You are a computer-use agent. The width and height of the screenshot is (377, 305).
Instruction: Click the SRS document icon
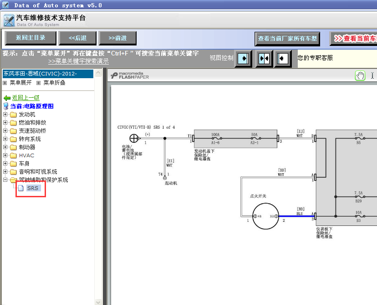[x=21, y=188]
